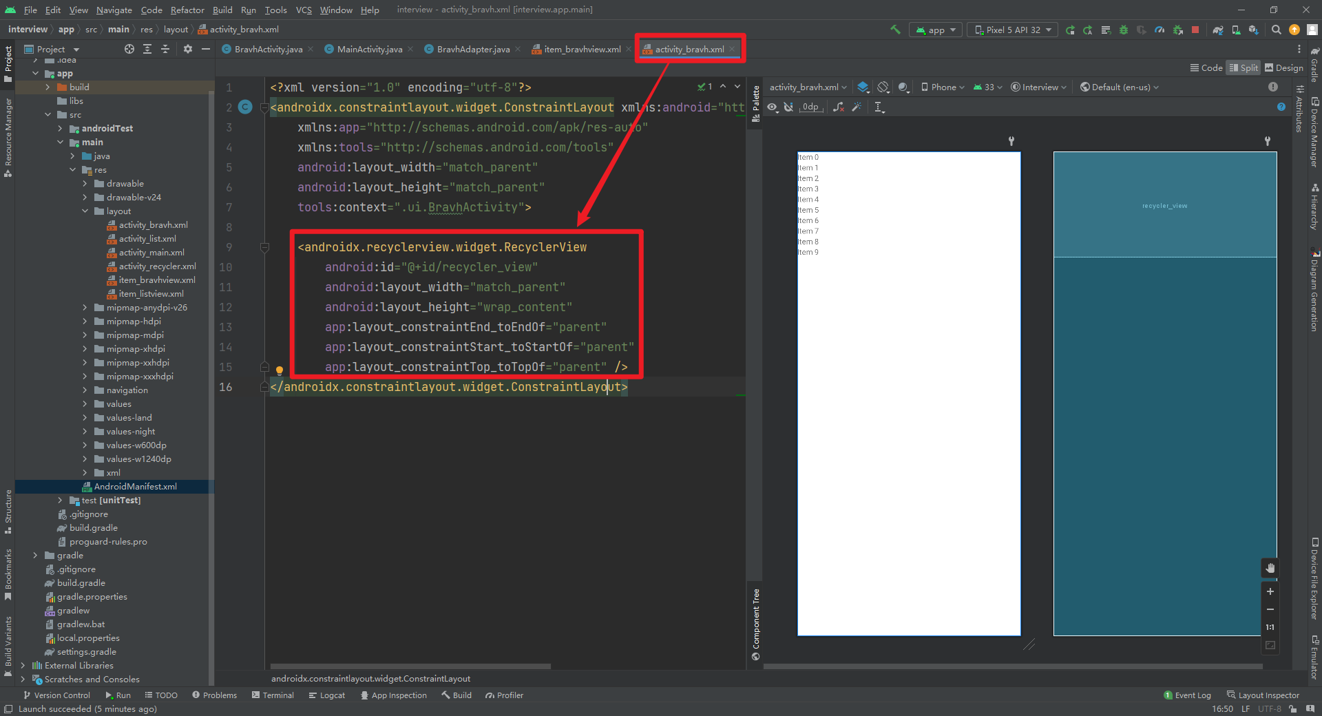Screen dimensions: 1322x716
Task: Toggle the Attributes side panel
Action: [1299, 109]
